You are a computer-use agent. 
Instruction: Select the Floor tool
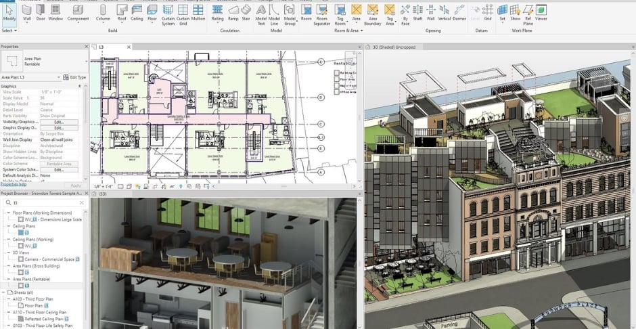tap(152, 14)
